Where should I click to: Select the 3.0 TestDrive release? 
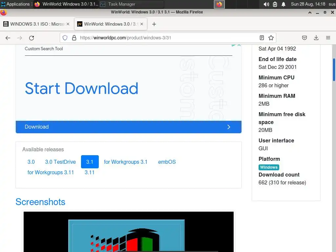(x=60, y=162)
